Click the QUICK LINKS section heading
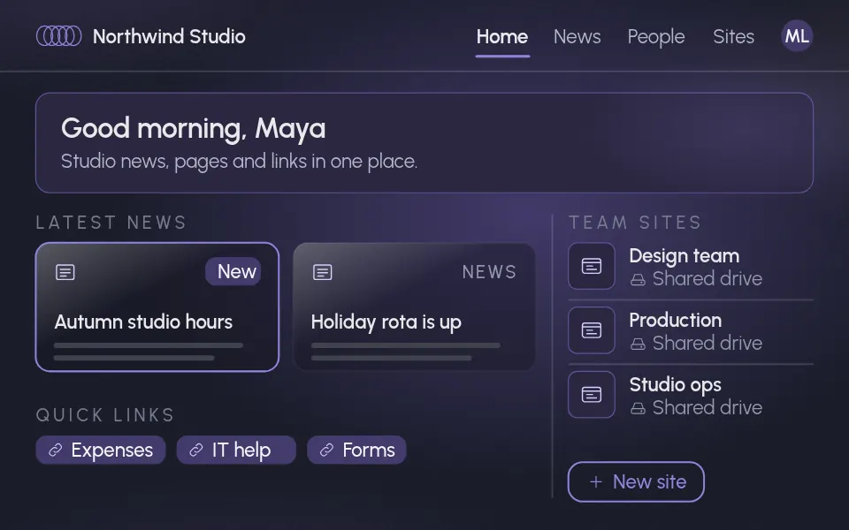Screen dimensions: 849x530 (105, 415)
